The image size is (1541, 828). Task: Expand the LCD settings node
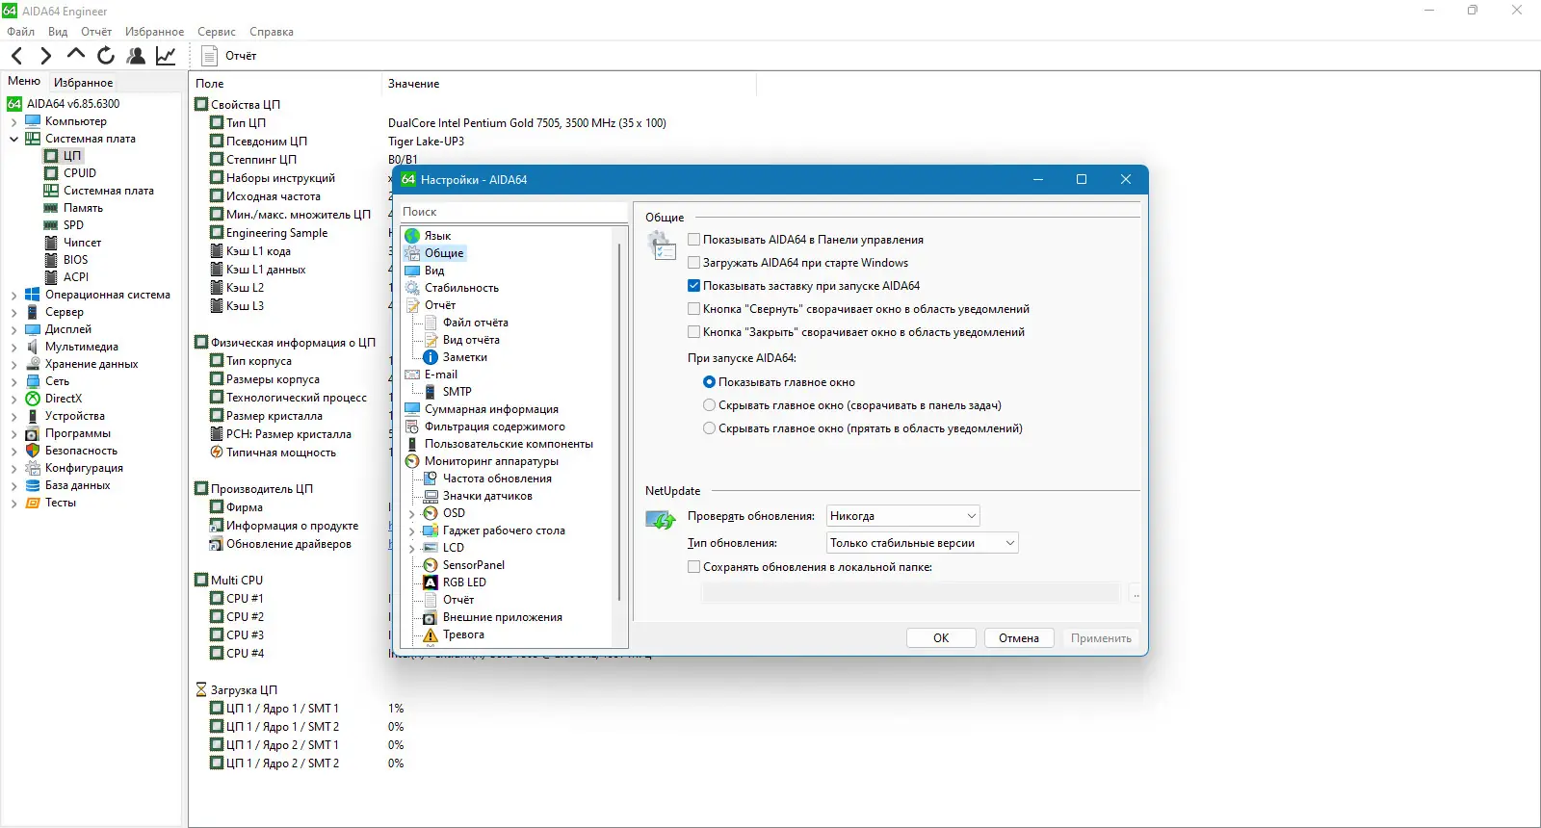point(412,548)
